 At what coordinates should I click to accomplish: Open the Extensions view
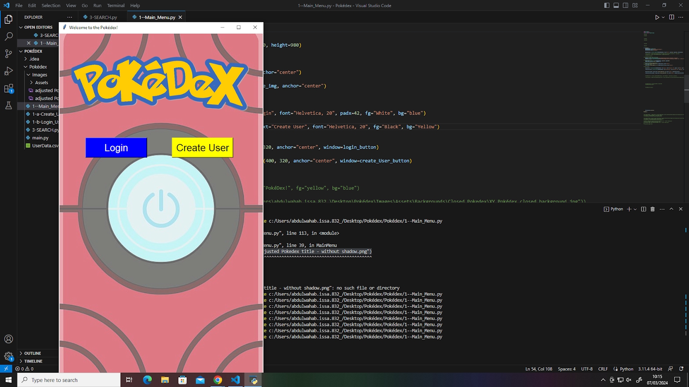click(x=8, y=88)
